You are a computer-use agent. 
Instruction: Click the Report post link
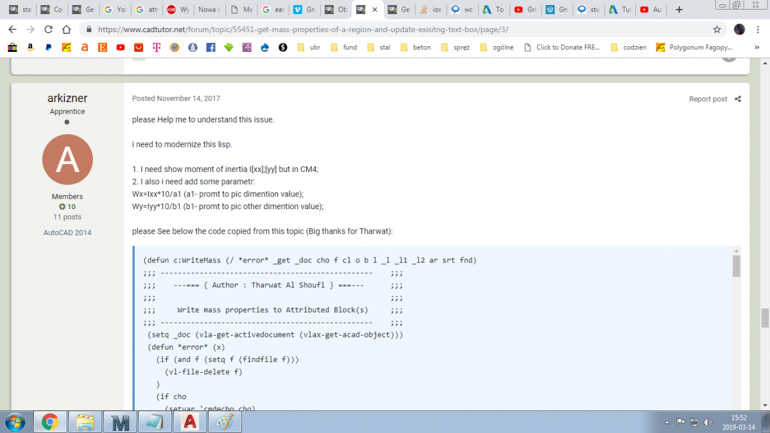708,99
